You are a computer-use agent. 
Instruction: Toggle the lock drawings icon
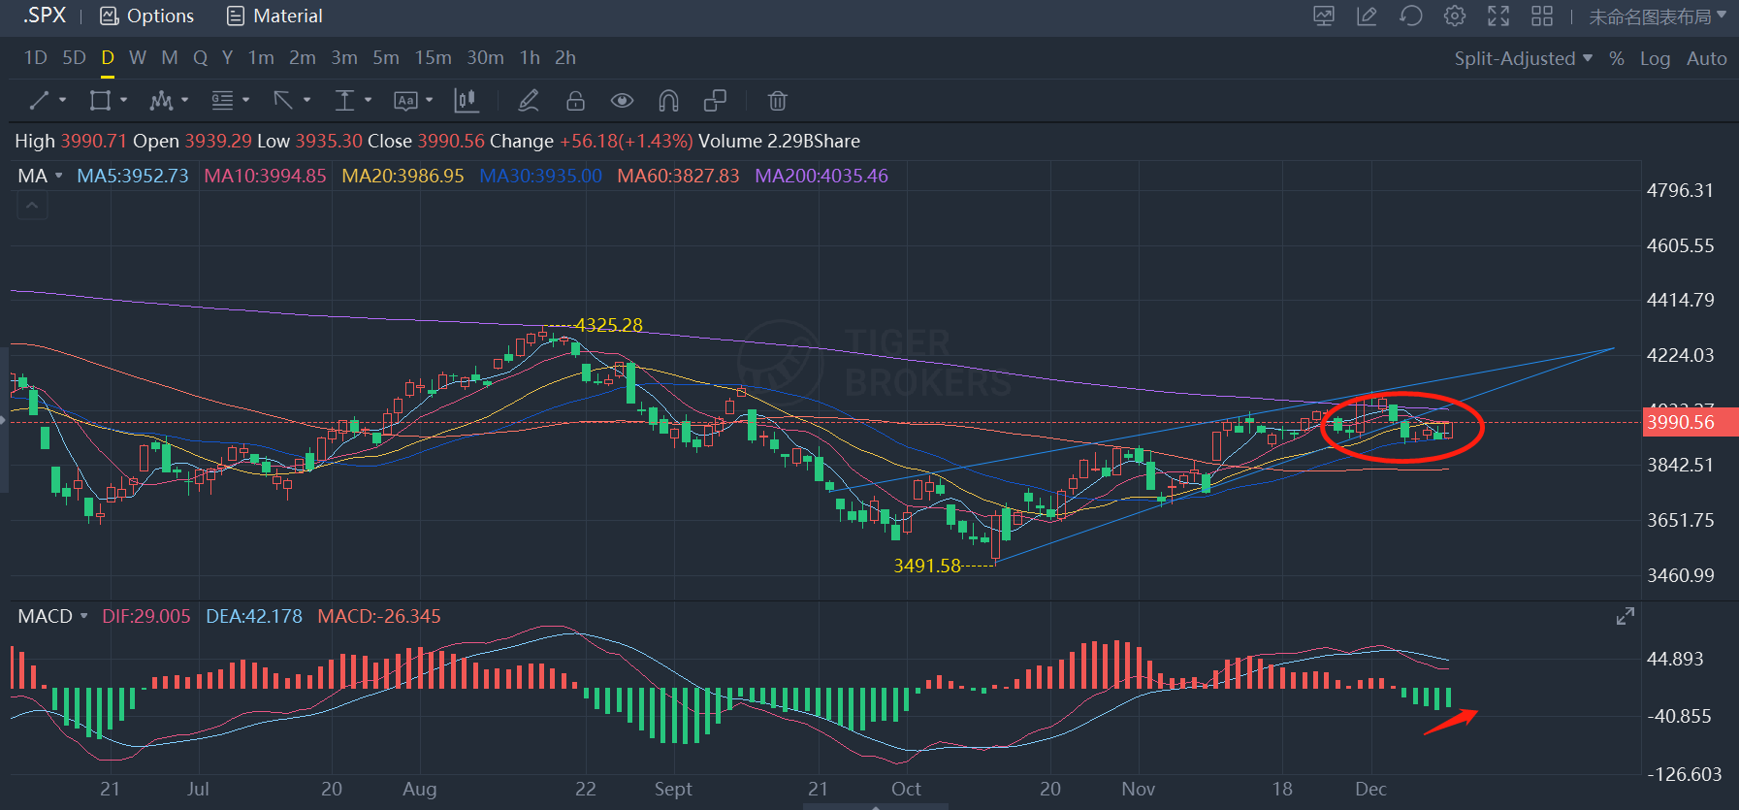pyautogui.click(x=575, y=101)
